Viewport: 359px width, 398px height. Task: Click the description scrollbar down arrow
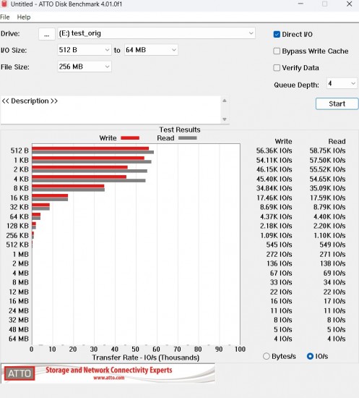click(225, 119)
